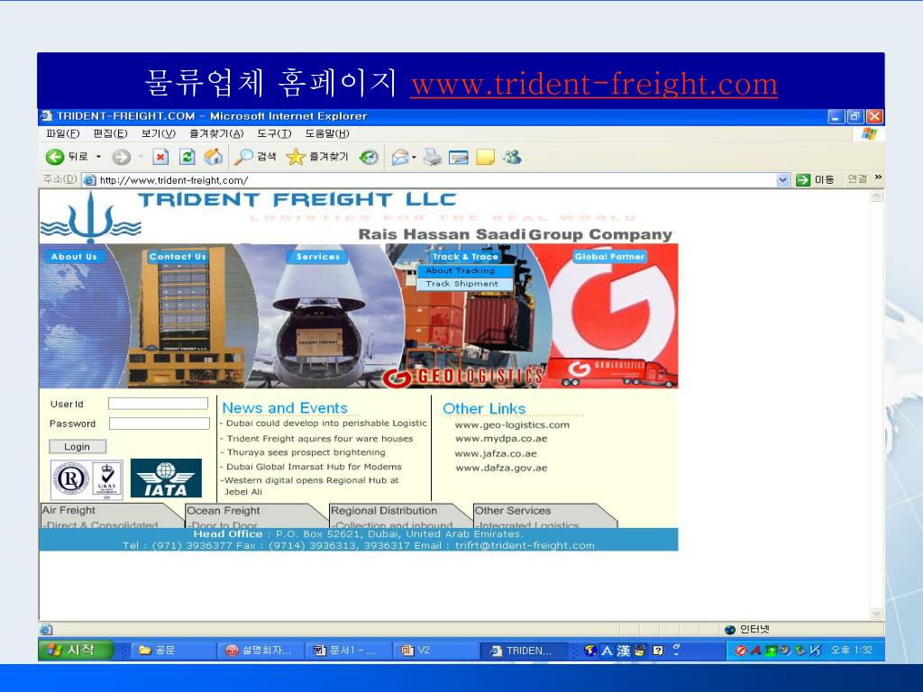This screenshot has height=692, width=923.
Task: Open the Mail envelope icon
Action: point(399,157)
